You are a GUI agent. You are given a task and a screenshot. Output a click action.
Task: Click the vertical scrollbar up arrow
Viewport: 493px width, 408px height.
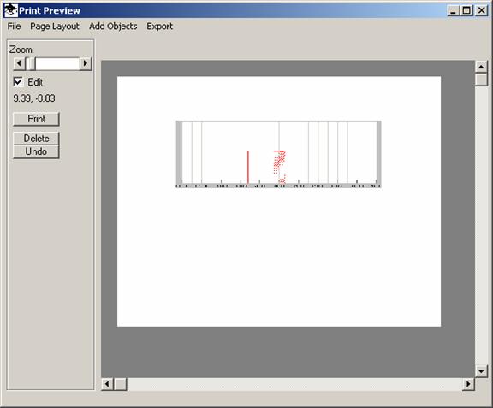(481, 67)
